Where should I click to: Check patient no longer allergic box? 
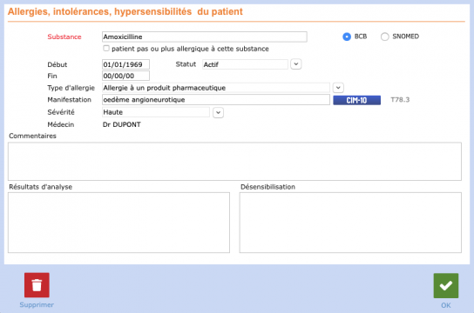click(106, 48)
